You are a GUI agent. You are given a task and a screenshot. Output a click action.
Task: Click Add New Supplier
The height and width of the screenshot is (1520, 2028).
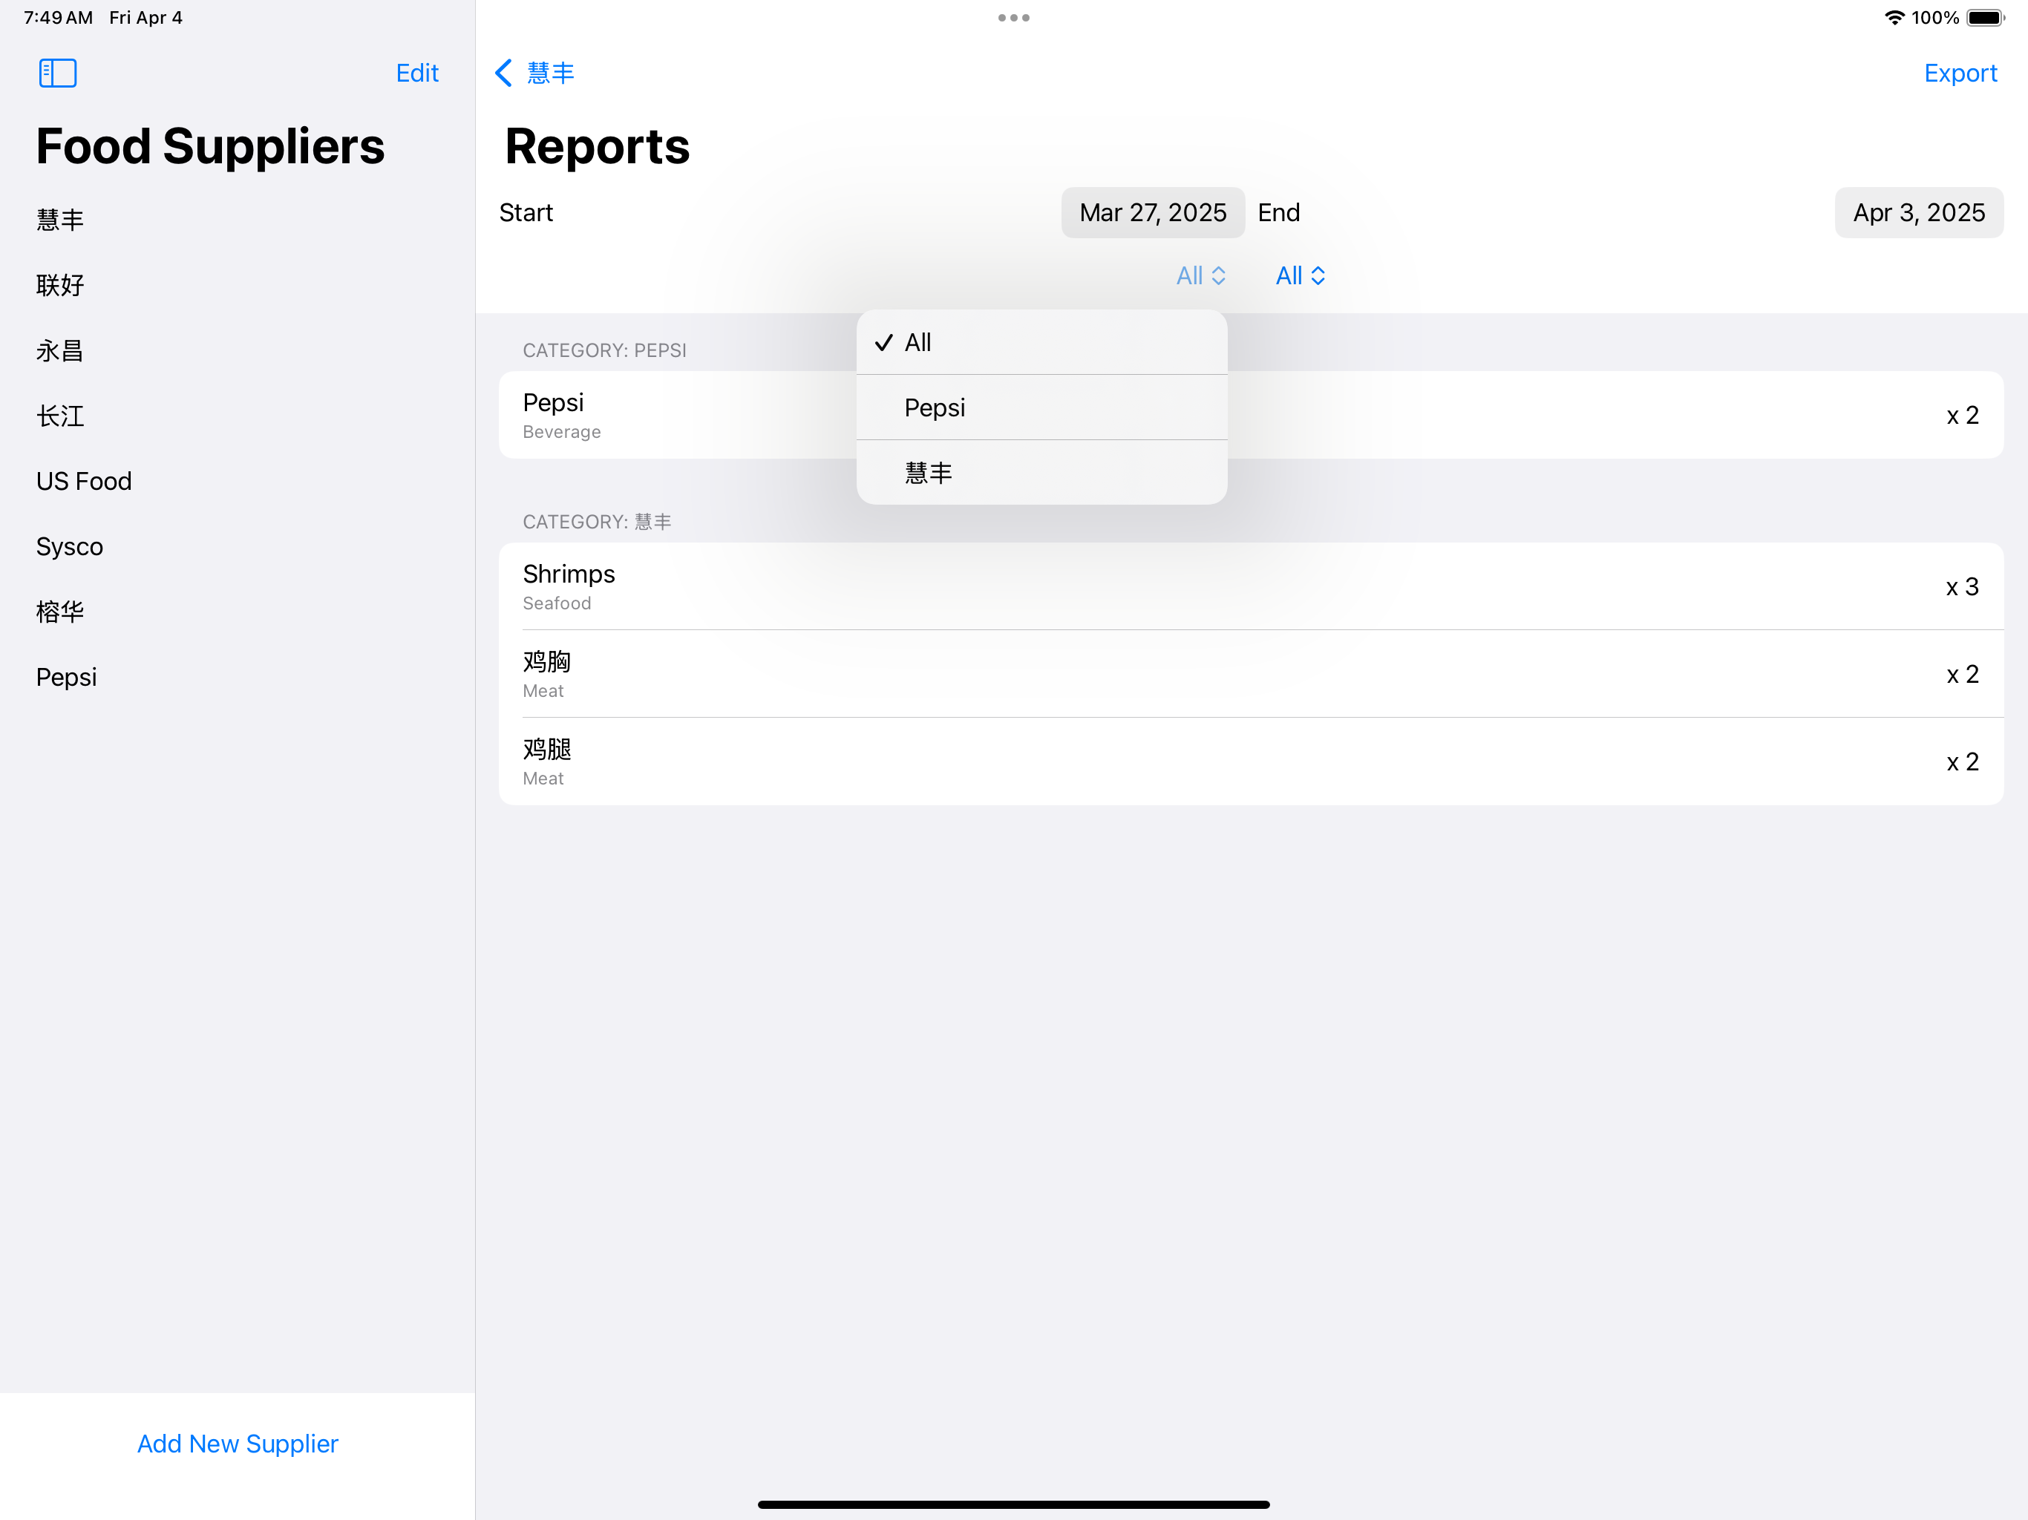238,1443
